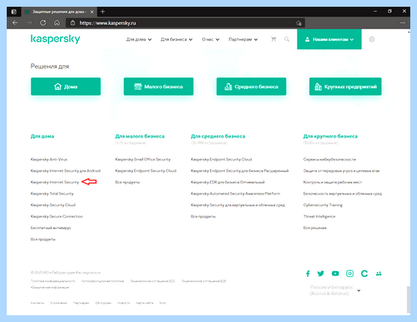The width and height of the screenshot is (417, 322).
Task: Open Kaspersky Secure Connection link
Action: pyautogui.click(x=57, y=216)
